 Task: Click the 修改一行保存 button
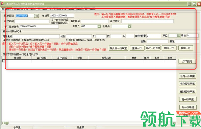click(x=153, y=48)
